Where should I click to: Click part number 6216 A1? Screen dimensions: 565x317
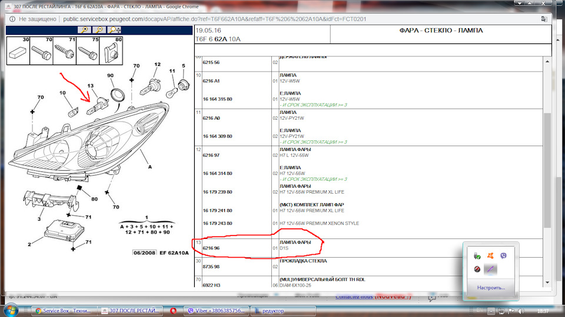tap(211, 81)
